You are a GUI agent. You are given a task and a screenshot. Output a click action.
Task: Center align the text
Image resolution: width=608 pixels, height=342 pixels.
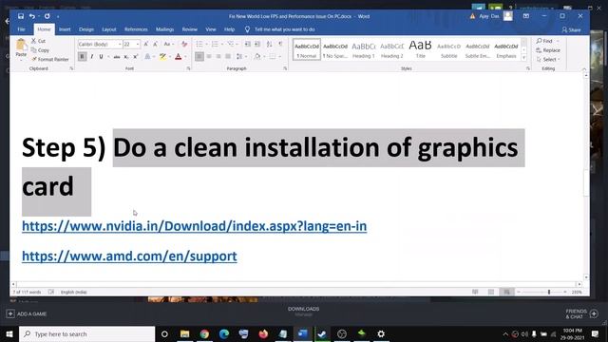(x=209, y=57)
